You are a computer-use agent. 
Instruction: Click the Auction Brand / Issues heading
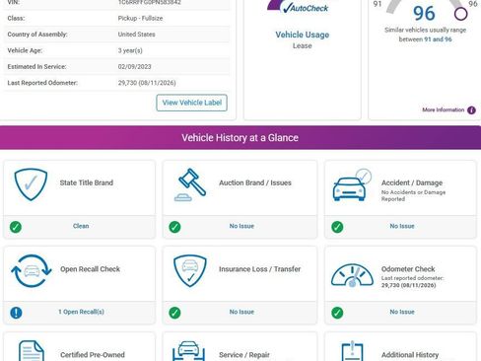[255, 182]
